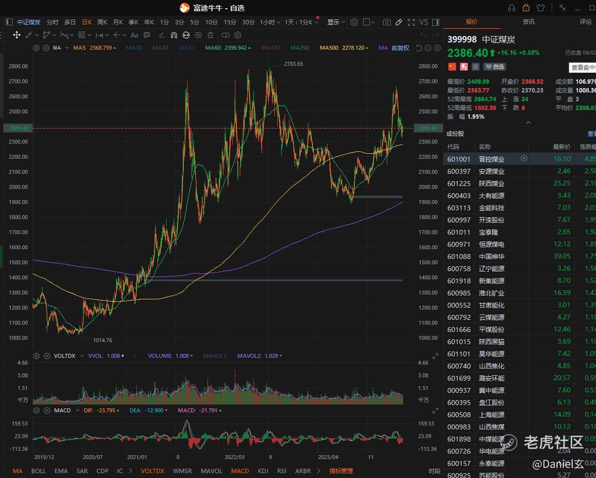The image size is (596, 478).
Task: Click the lightning quick trade icon
Action: pos(464,67)
